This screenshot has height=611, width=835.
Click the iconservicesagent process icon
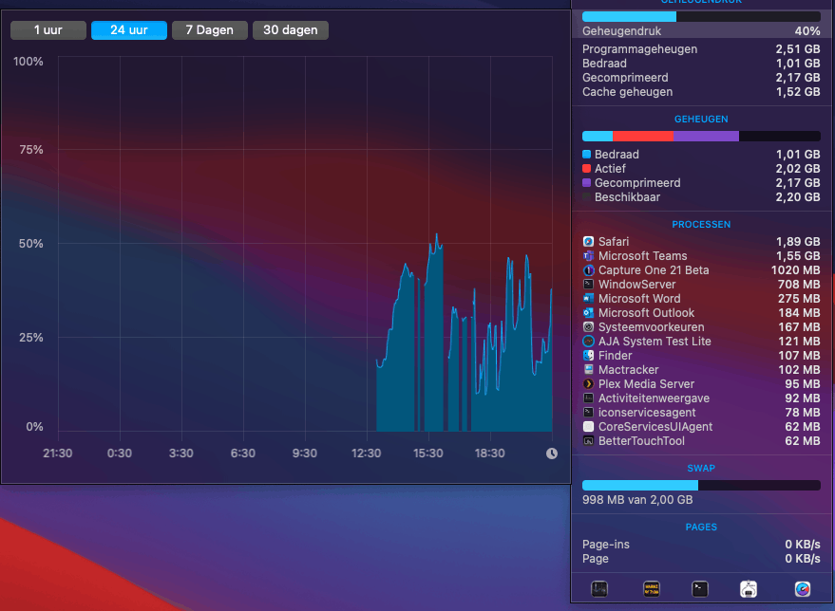(588, 412)
